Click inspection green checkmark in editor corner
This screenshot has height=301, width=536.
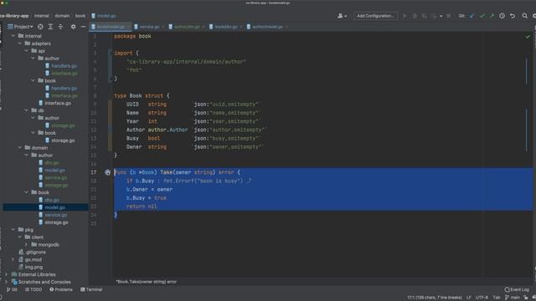coord(528,37)
